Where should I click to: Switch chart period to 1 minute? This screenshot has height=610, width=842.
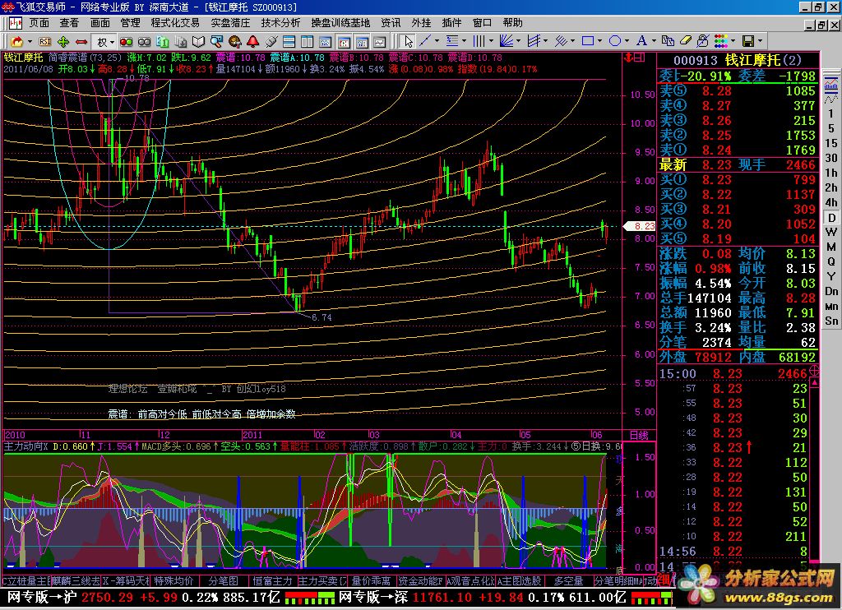(830, 113)
